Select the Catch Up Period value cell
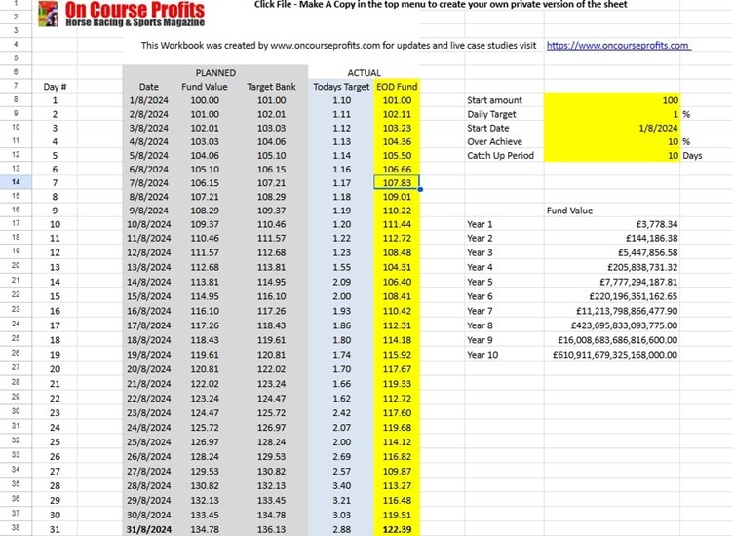This screenshot has height=536, width=733. click(611, 155)
